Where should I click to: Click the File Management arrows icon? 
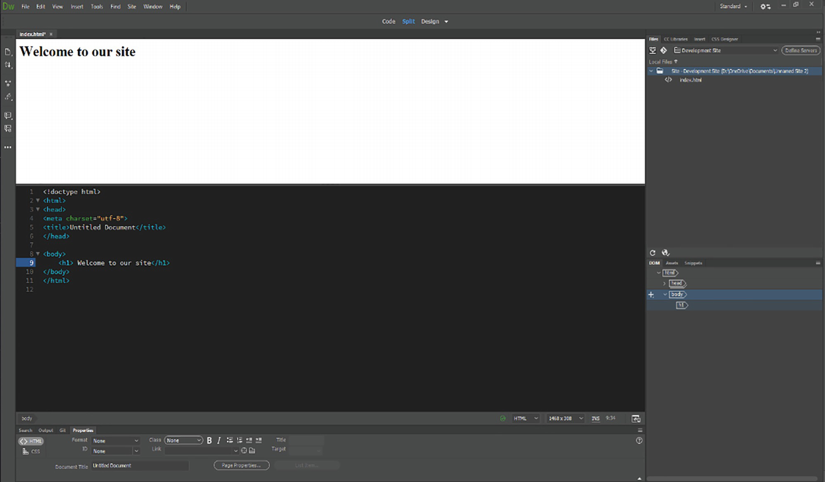[x=8, y=65]
